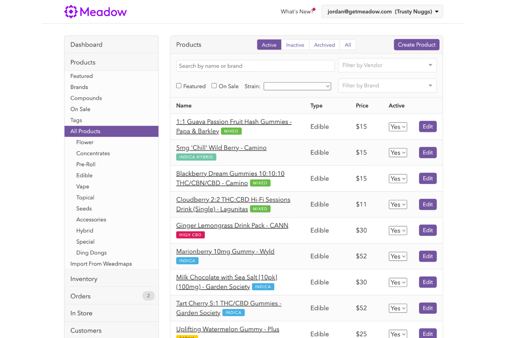Switch to the Inactive products tab
Viewport: 507px width, 338px height.
pos(295,45)
